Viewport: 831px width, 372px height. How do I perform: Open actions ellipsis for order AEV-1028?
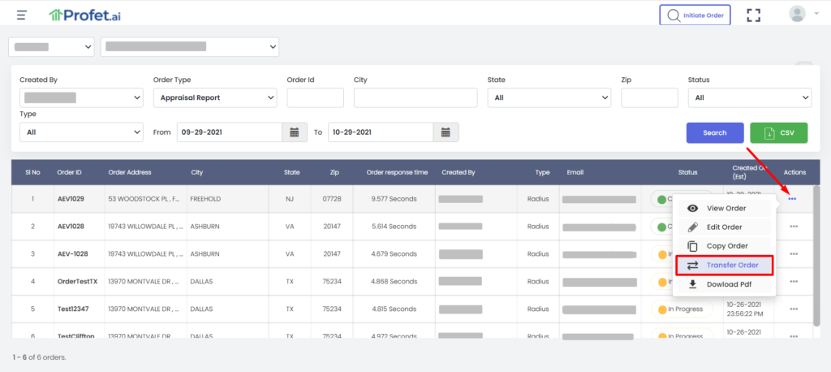pos(794,253)
